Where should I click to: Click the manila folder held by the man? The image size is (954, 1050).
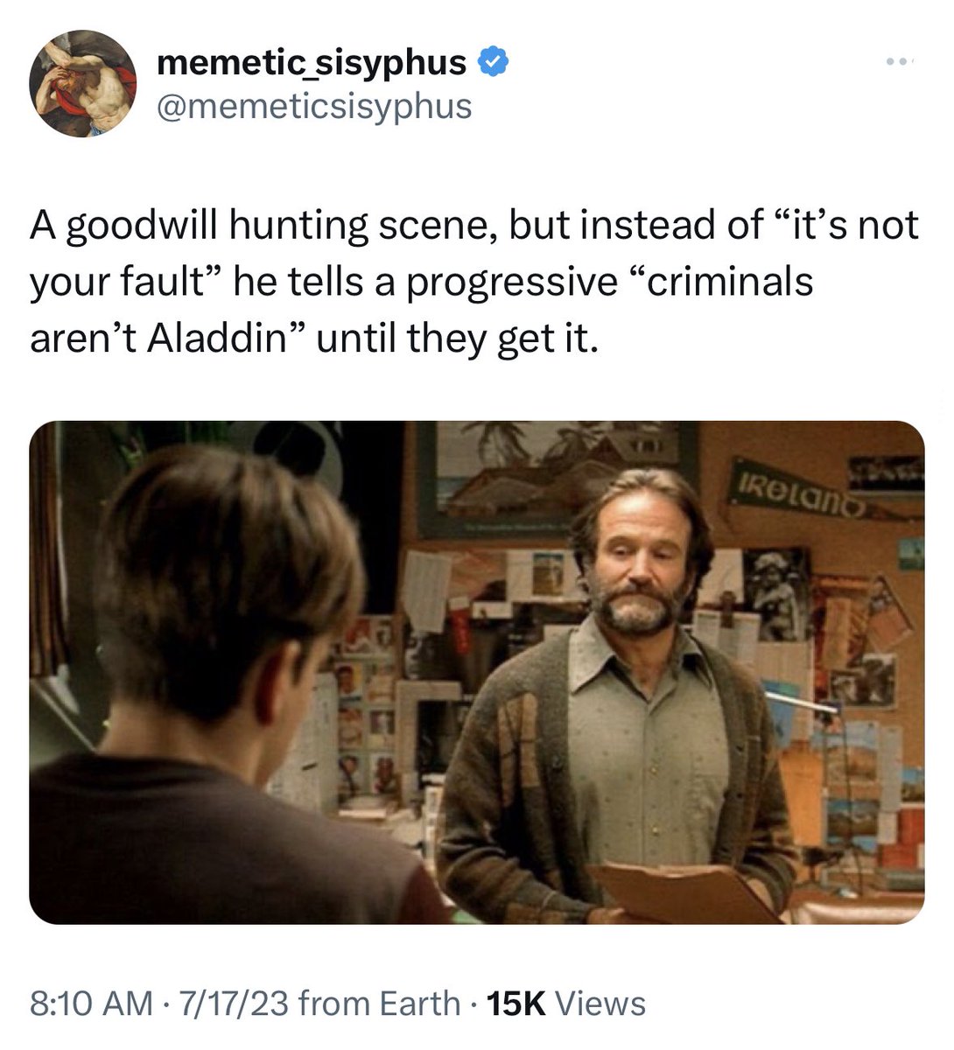[x=683, y=891]
